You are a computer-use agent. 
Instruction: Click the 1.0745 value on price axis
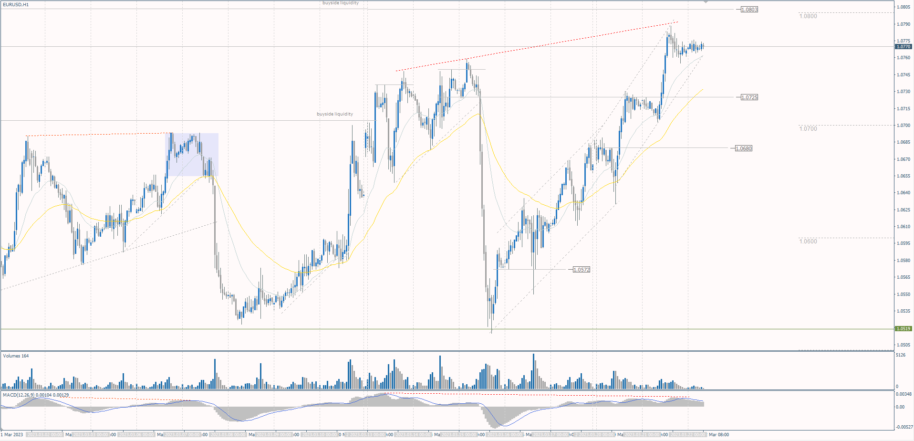[x=904, y=75]
